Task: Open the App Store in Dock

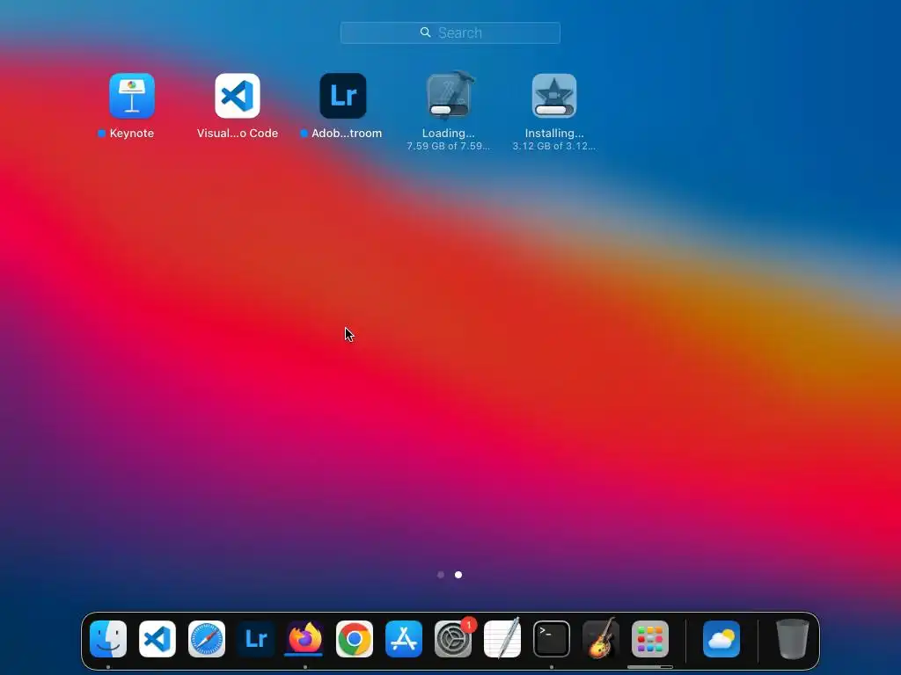Action: coord(404,639)
